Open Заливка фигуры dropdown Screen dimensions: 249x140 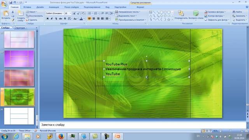pos(215,12)
